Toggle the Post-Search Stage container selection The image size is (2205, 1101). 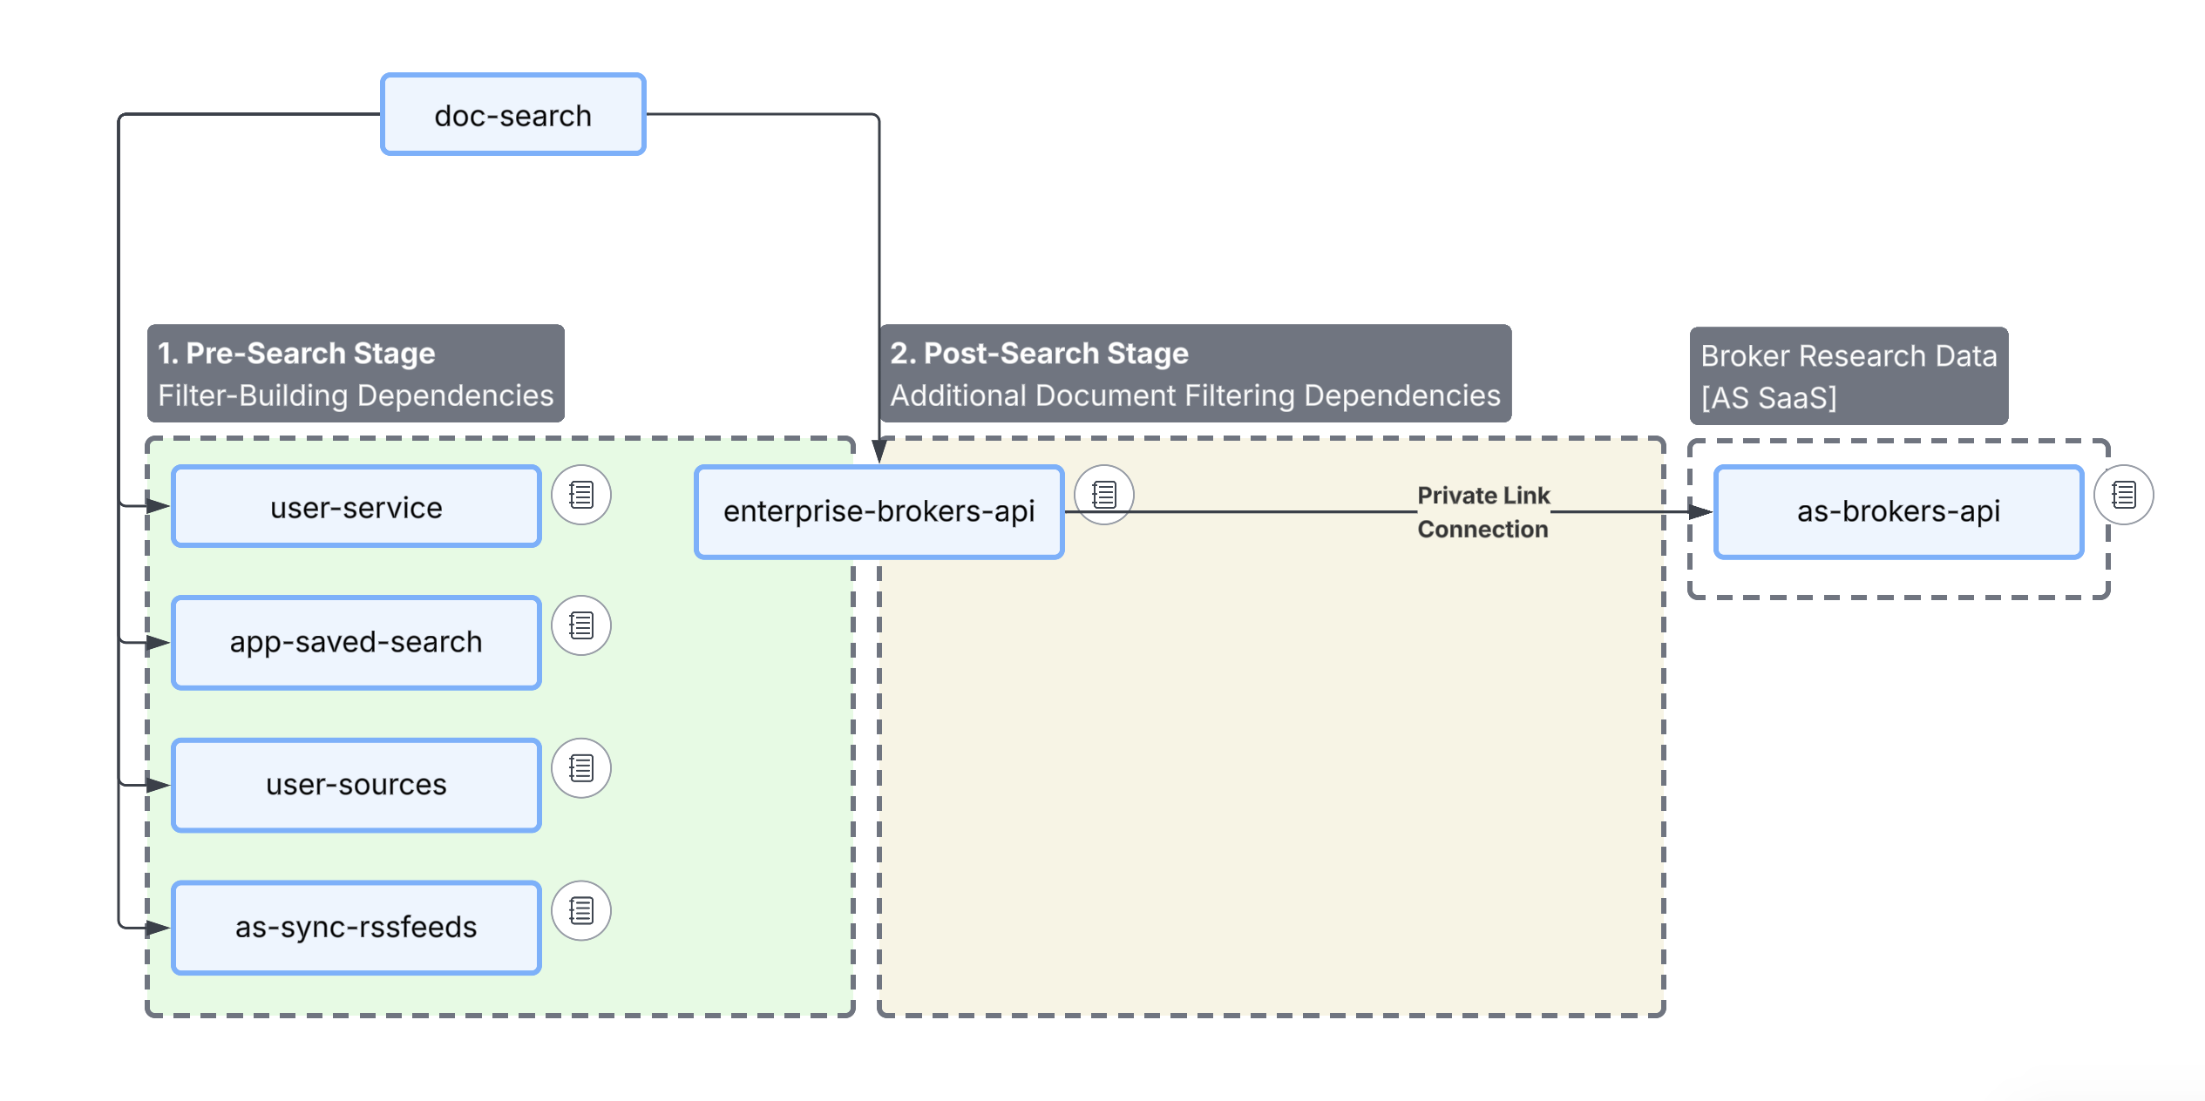1264,784
